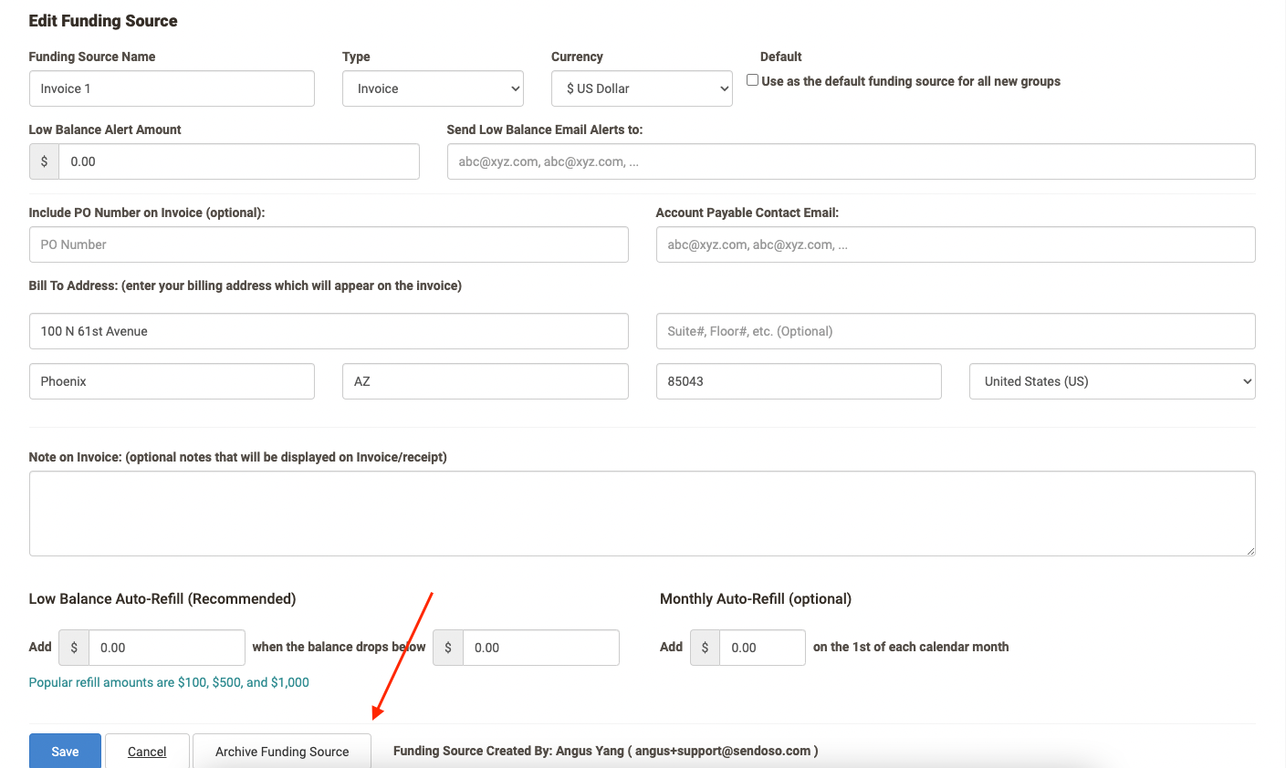Click the street address field 100 N 61st Avenue
Screen dimensions: 1286x768
coord(329,331)
